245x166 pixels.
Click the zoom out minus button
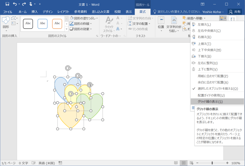197,163
